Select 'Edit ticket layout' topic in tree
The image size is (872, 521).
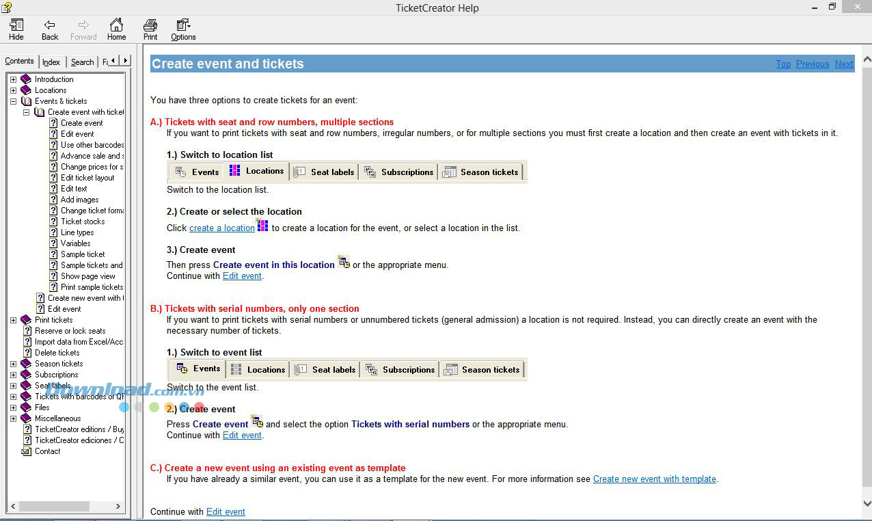[87, 178]
